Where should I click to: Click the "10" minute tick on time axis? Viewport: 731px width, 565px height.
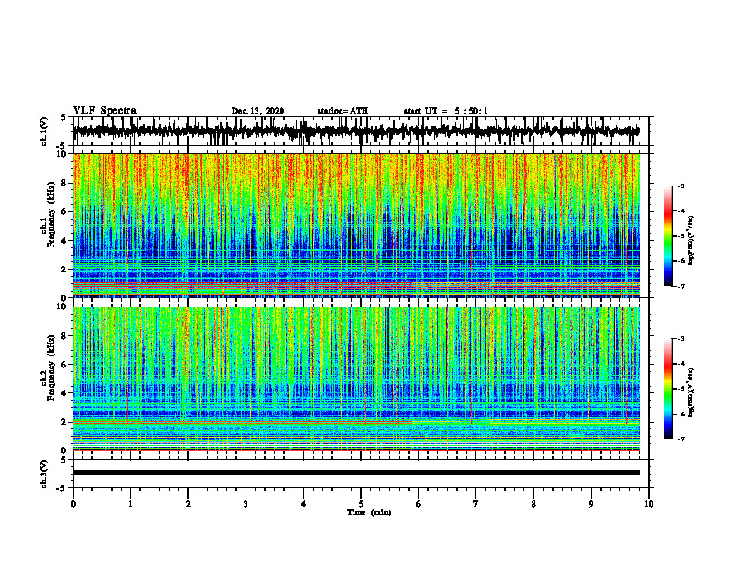coord(649,504)
